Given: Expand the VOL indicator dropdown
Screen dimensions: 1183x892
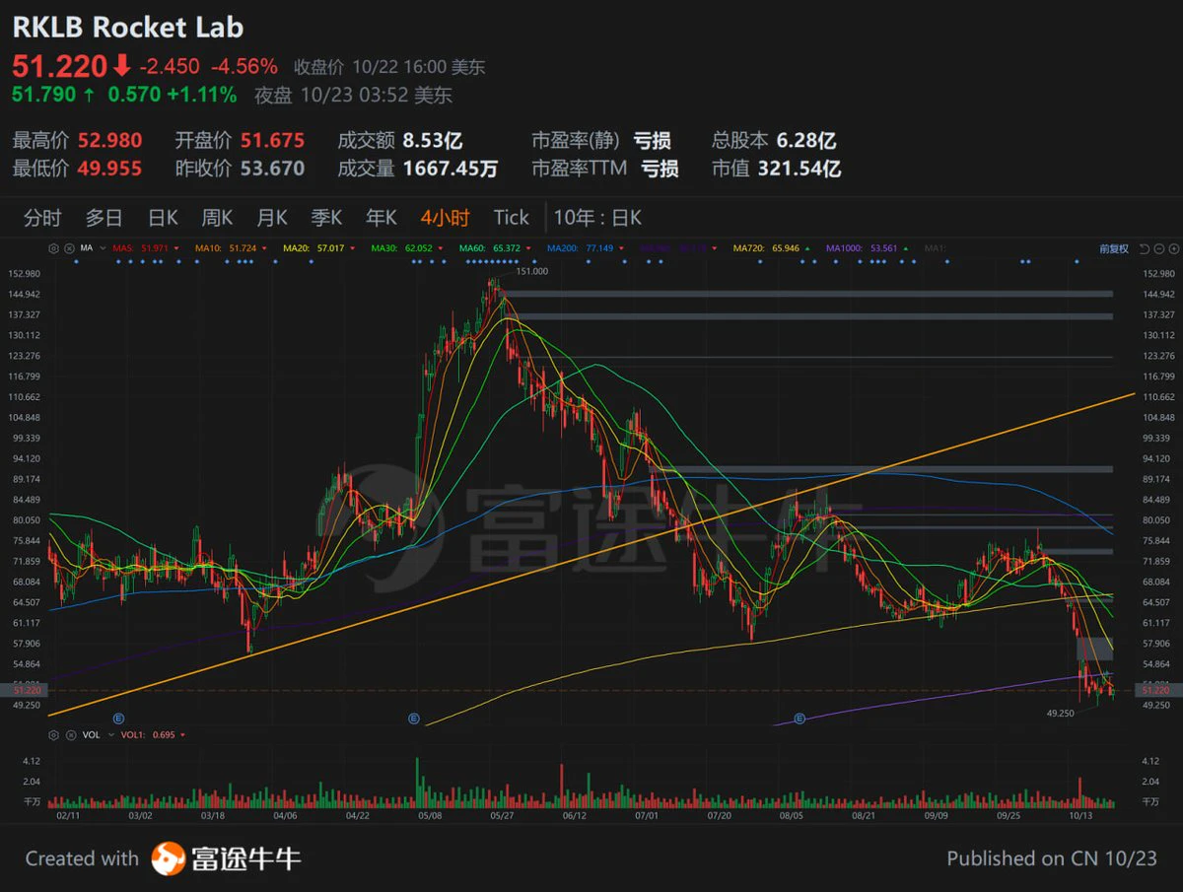Looking at the screenshot, I should pyautogui.click(x=110, y=734).
